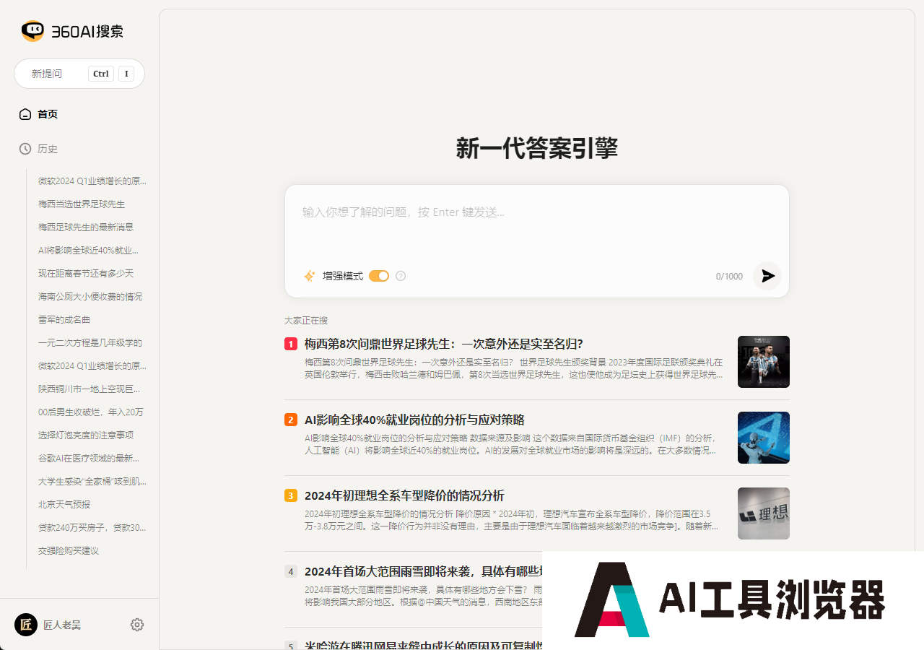Click the 增强模式 sparkle icon
The width and height of the screenshot is (924, 650).
point(310,276)
